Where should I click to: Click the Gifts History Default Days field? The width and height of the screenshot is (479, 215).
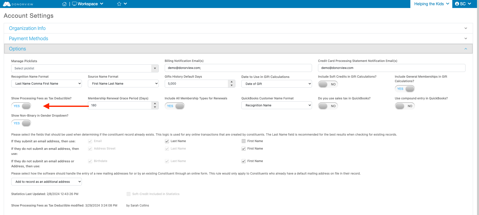click(x=196, y=84)
